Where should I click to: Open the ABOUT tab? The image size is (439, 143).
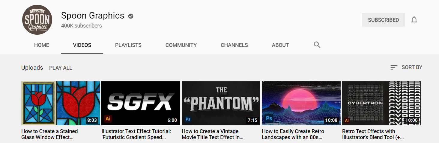tap(280, 45)
